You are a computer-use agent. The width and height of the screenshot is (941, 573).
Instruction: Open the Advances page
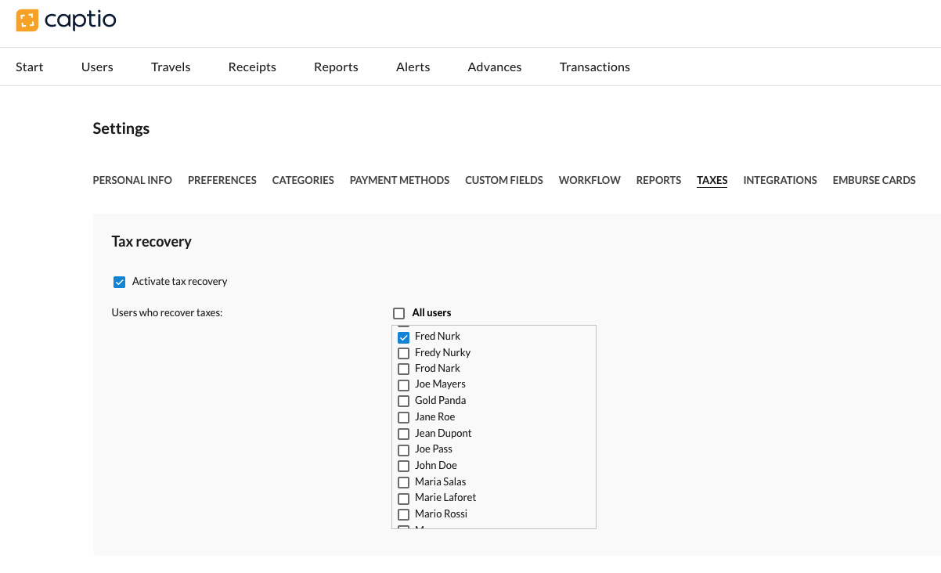coord(495,67)
